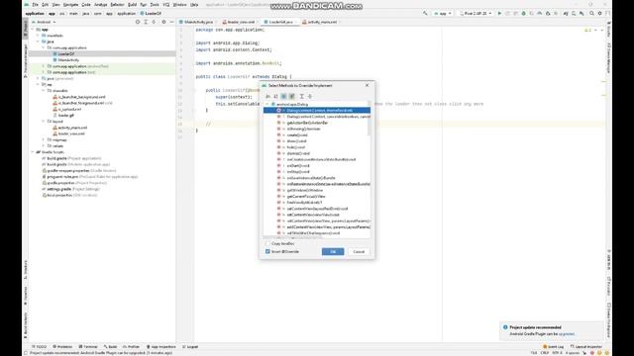
Task: Collapse the drawable folder
Action: coord(44,91)
